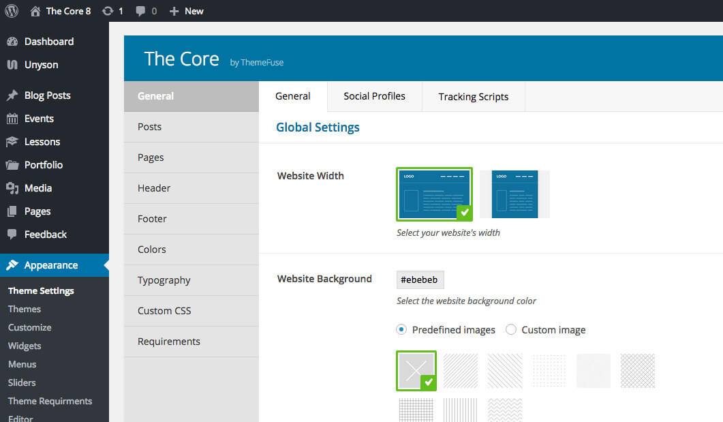Select the full-width website layout thumbnail
Image resolution: width=723 pixels, height=422 pixels.
pos(434,194)
